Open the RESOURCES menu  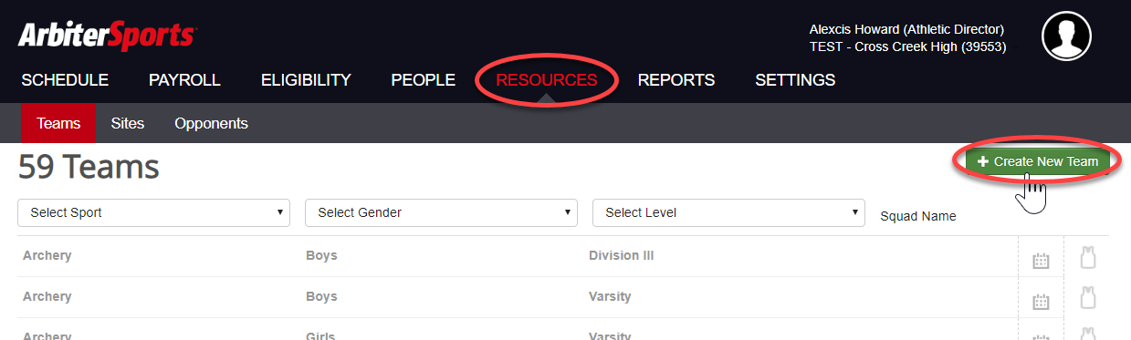click(547, 80)
